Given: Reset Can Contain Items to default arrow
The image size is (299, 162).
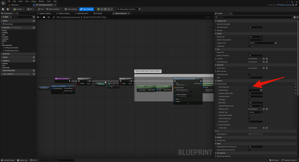Looking at the screenshot, I should click(295, 87).
